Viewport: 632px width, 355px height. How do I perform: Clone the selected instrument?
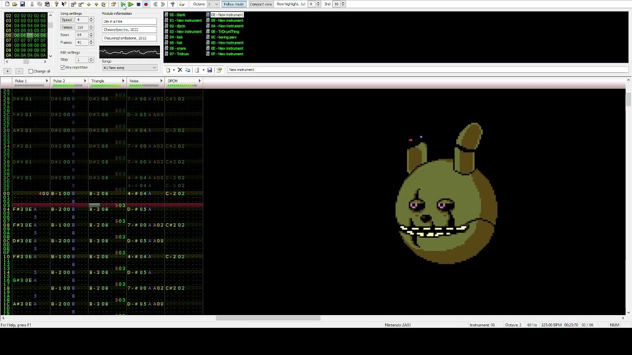click(188, 70)
